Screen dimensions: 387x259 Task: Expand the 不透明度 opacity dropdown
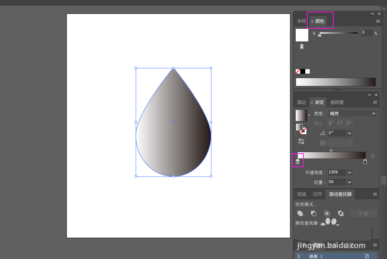[350, 172]
